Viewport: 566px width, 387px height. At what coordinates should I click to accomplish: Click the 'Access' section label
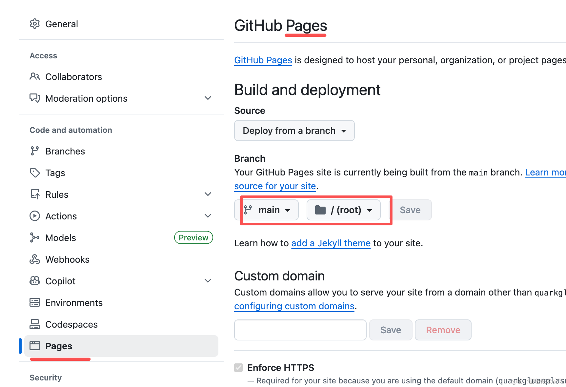pos(43,55)
